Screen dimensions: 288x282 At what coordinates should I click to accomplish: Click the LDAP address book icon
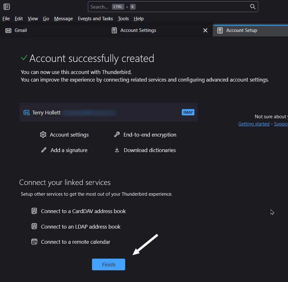[x=34, y=226]
